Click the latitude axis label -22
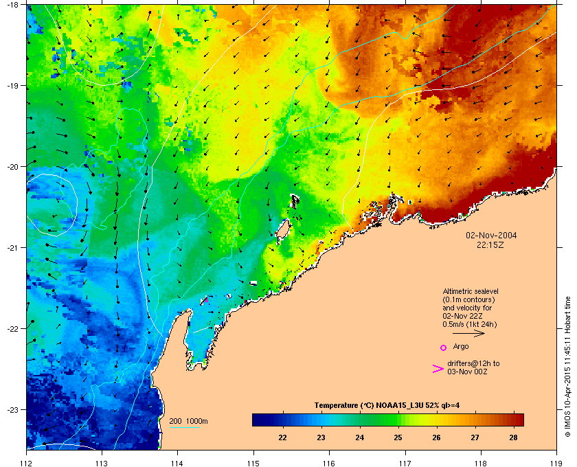The height and width of the screenshot is (467, 577). pos(13,329)
